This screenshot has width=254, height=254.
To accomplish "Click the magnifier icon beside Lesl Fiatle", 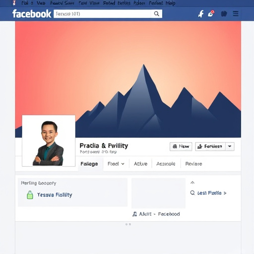I will (x=192, y=192).
